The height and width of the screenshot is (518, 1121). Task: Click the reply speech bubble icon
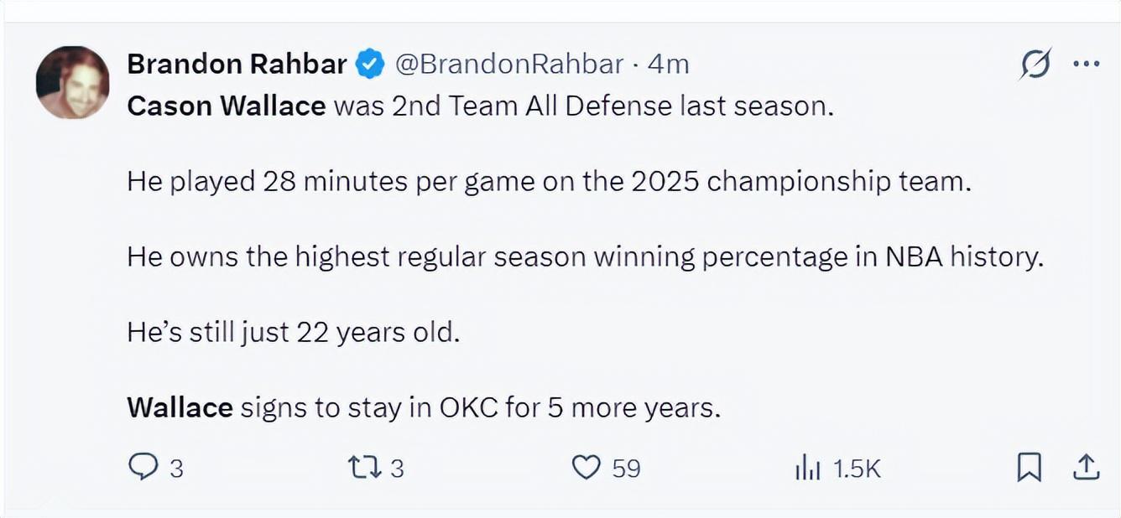click(143, 467)
